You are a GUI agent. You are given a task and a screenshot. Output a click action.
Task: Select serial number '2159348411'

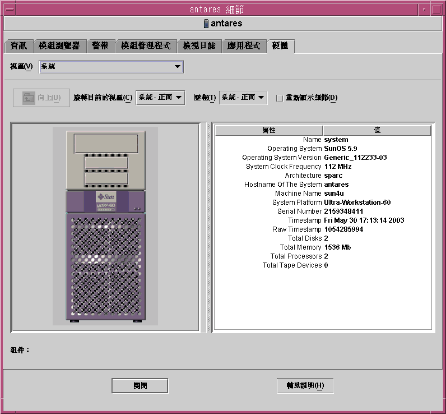pos(343,211)
